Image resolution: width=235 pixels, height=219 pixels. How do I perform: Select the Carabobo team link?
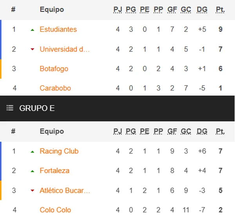click(55, 88)
